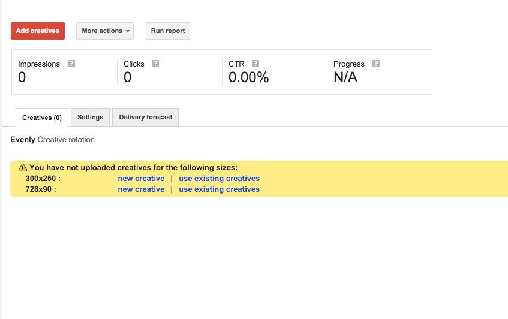Run report for this line item

[168, 31]
